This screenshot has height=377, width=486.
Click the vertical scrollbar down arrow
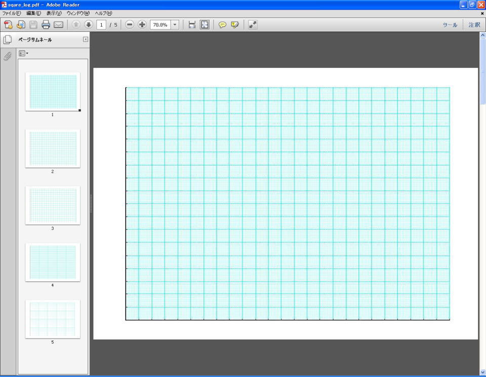pos(482,372)
